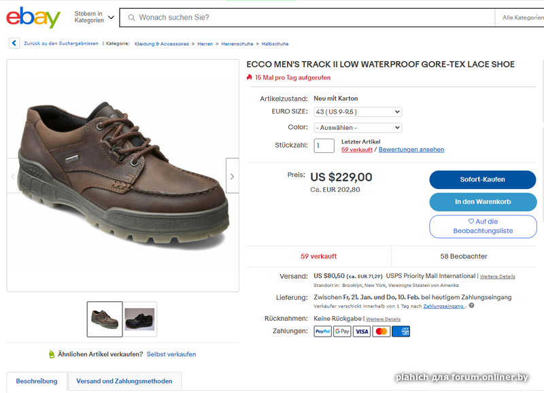This screenshot has height=393, width=544.
Task: Click the eBay logo
Action: (33, 17)
